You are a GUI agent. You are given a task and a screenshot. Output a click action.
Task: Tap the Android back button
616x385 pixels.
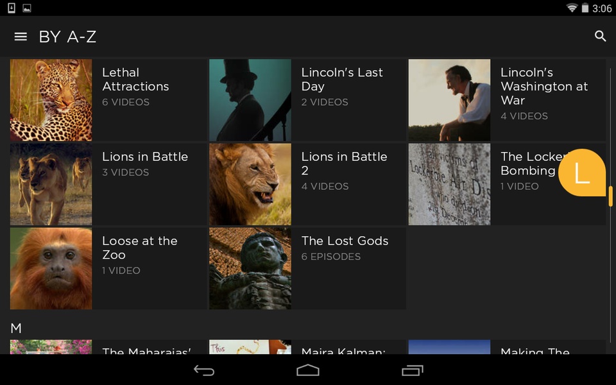click(204, 370)
